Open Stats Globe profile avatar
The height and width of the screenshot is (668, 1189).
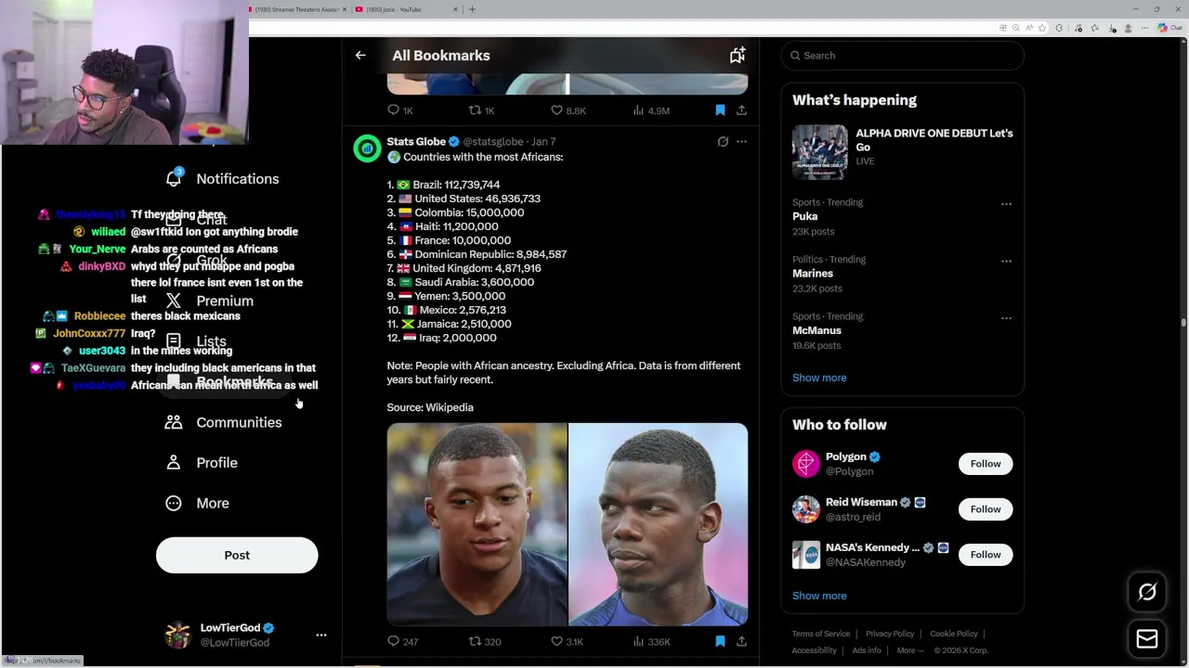click(x=367, y=148)
